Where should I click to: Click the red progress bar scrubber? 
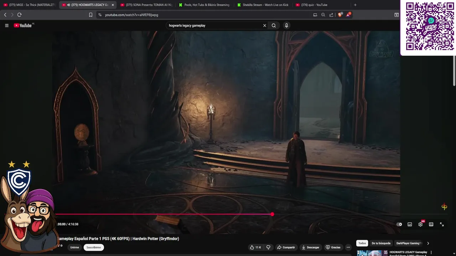[272, 214]
